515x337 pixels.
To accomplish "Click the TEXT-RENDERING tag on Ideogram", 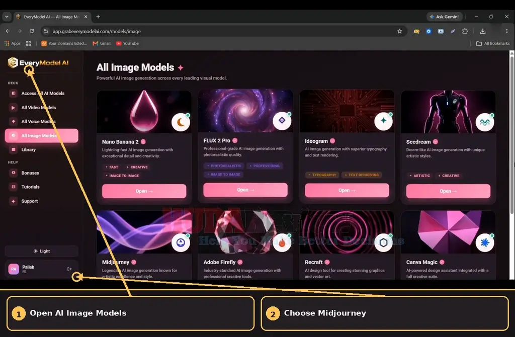I will pos(362,175).
